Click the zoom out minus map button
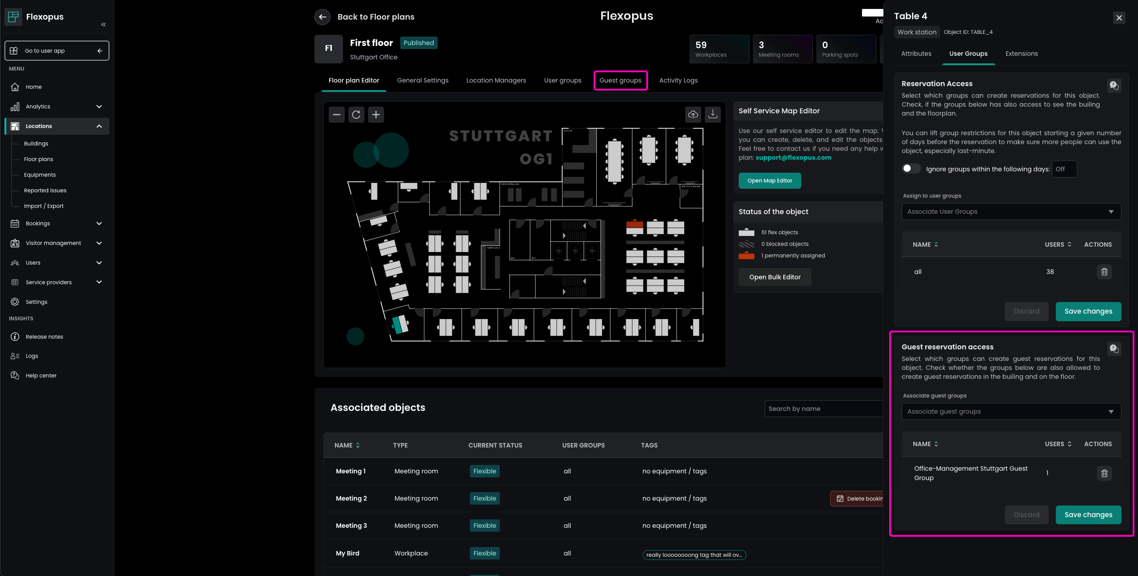1138x576 pixels. click(336, 115)
